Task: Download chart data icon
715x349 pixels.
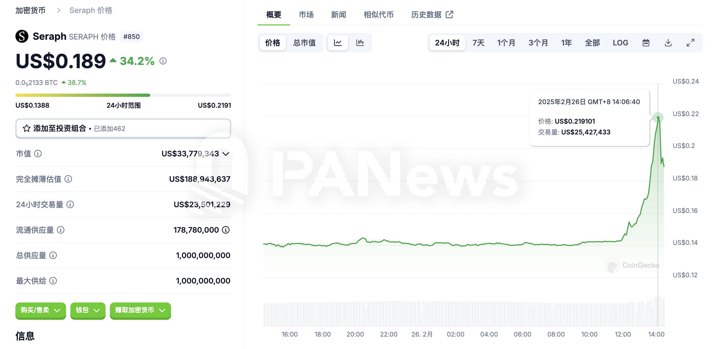Action: (x=668, y=43)
